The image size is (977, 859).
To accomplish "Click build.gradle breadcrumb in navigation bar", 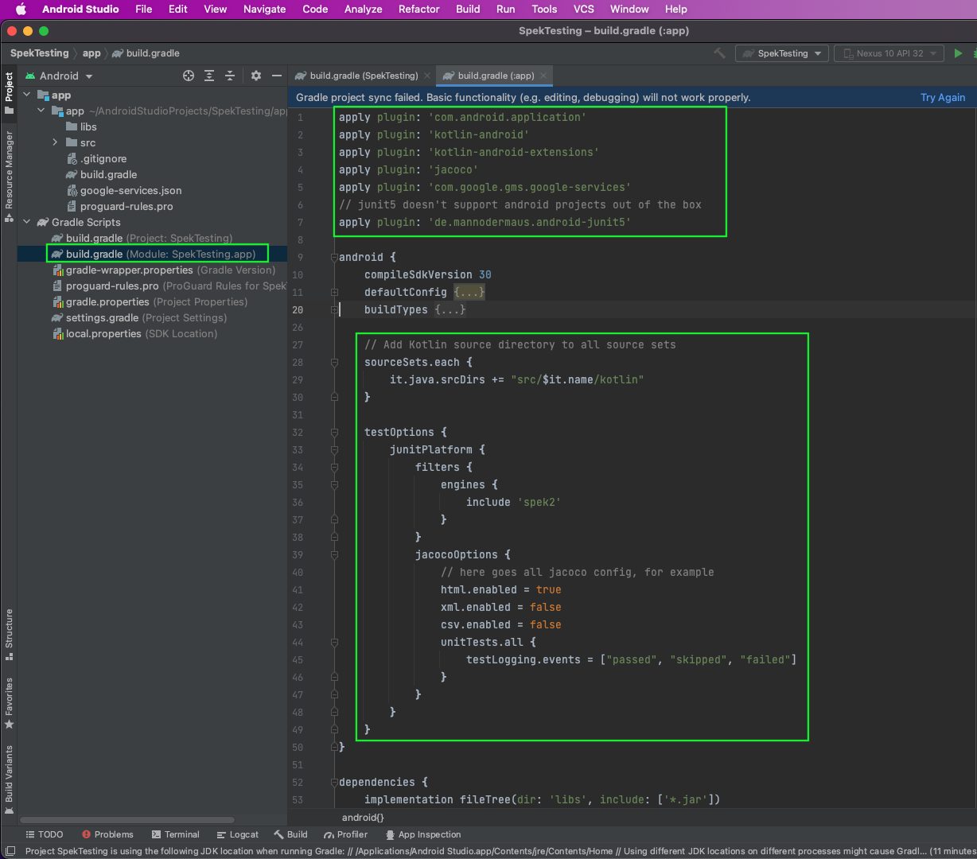I will [146, 53].
